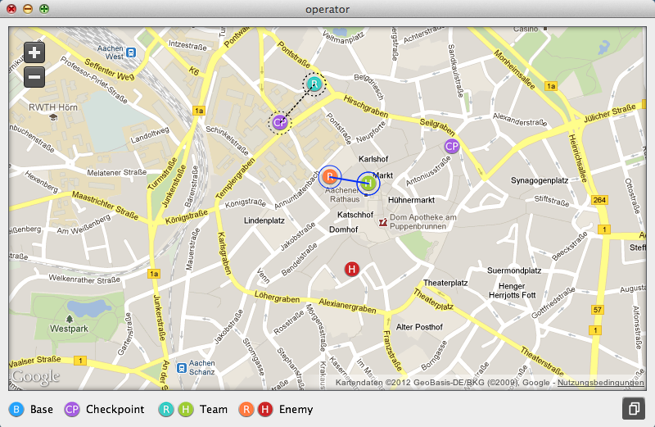Screen dimensions: 655x427
Task: Open the copy windows button in corner
Action: pyautogui.click(x=633, y=408)
